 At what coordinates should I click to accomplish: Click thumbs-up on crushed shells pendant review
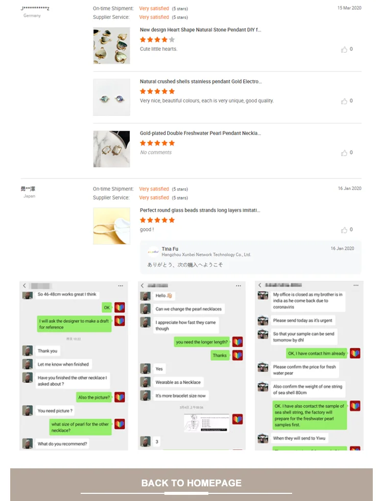344,101
